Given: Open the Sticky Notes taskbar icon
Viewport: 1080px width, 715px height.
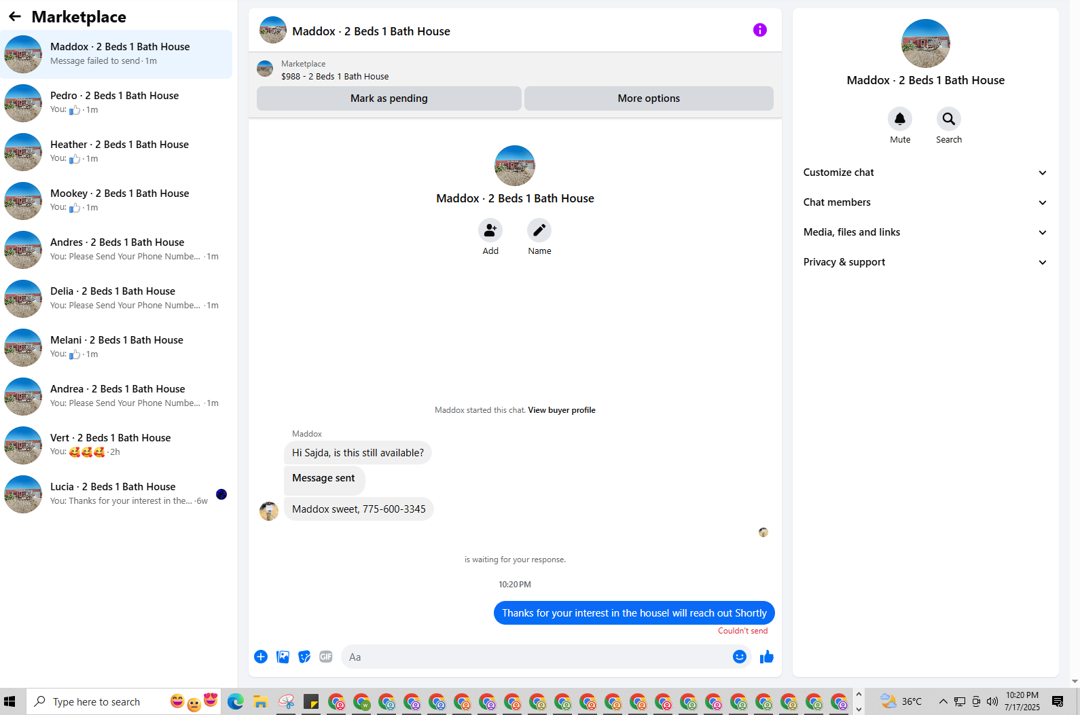Looking at the screenshot, I should tap(311, 701).
